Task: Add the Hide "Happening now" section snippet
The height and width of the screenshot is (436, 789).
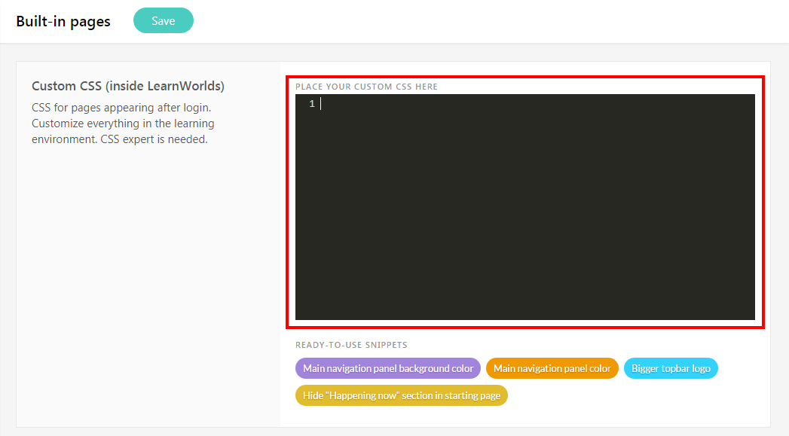Action: point(401,396)
